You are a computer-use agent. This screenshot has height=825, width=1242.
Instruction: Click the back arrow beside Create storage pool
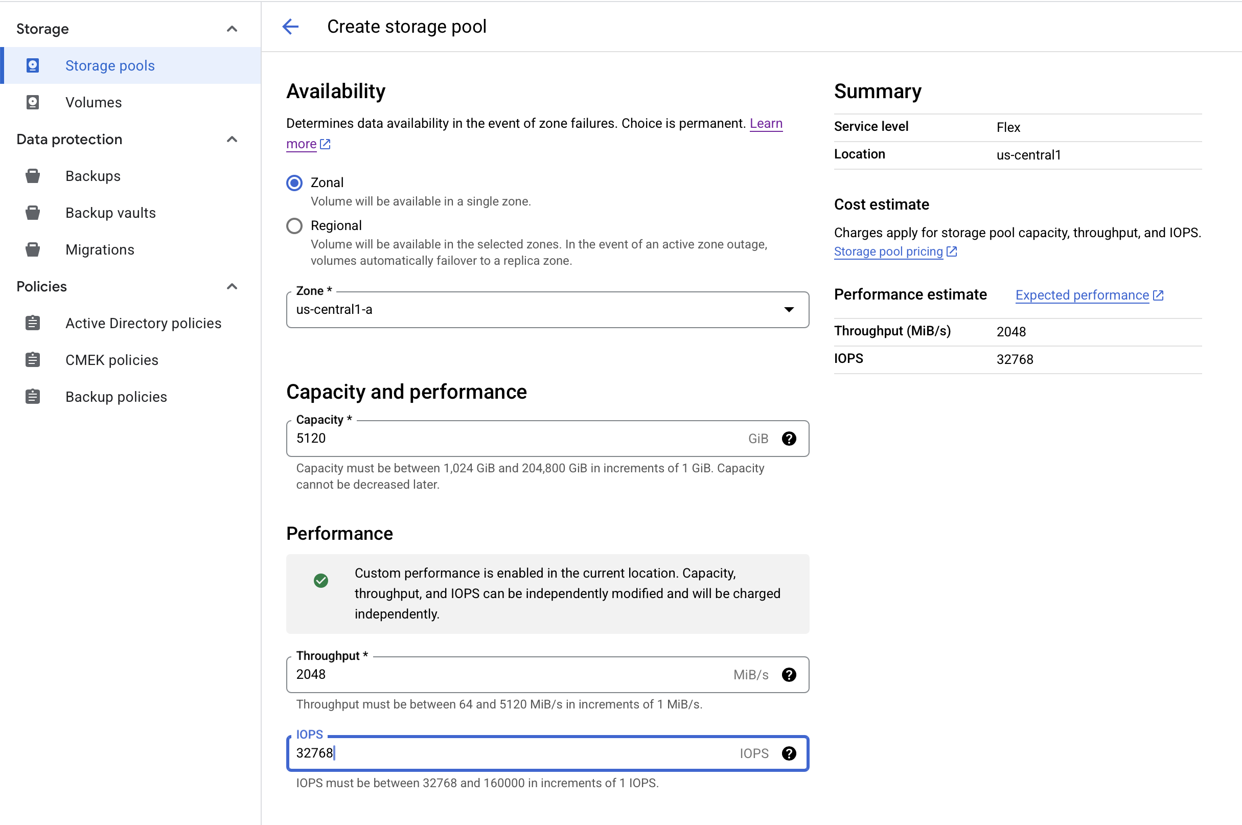[290, 26]
